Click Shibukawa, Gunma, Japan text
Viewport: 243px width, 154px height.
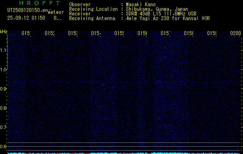pos(157,9)
